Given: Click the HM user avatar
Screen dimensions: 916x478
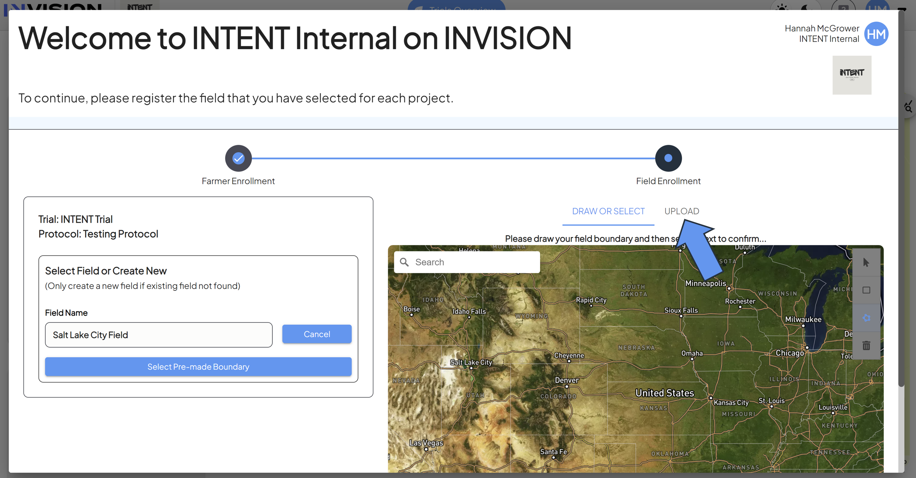Looking at the screenshot, I should [876, 34].
